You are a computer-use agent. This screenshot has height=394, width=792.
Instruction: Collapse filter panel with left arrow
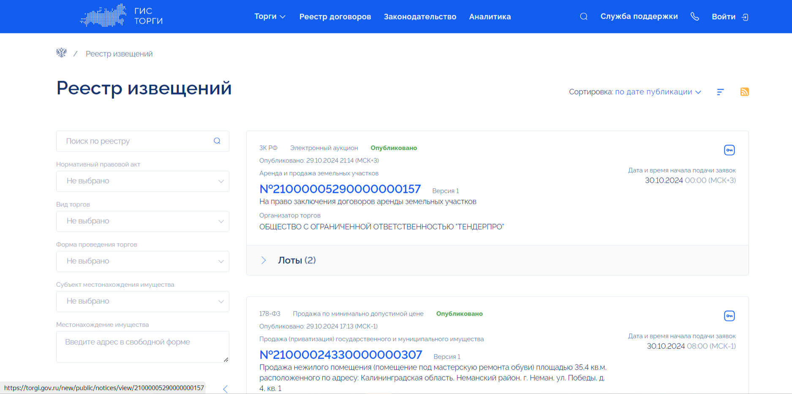tap(225, 389)
